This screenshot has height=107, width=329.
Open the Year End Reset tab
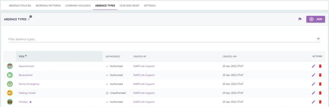129,5
